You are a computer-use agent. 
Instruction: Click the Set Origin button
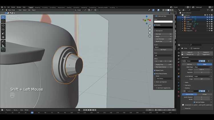tap(163, 50)
